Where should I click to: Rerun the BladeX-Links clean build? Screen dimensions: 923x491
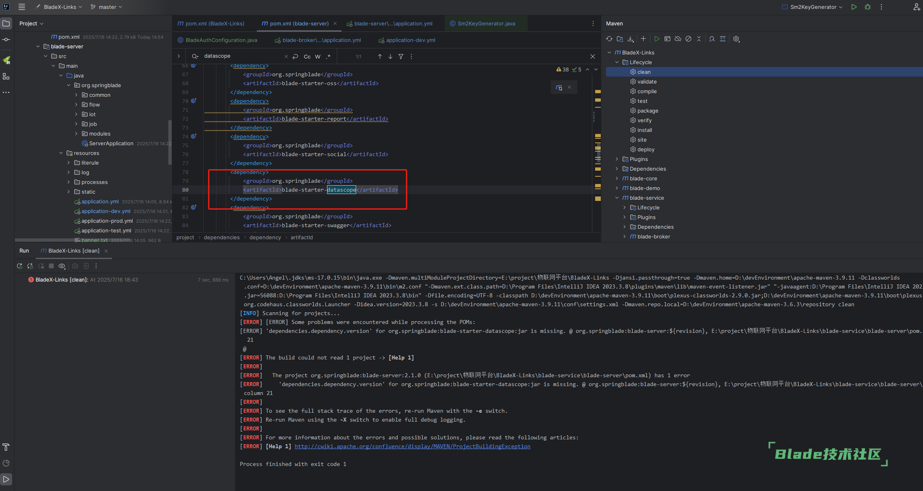(x=19, y=266)
